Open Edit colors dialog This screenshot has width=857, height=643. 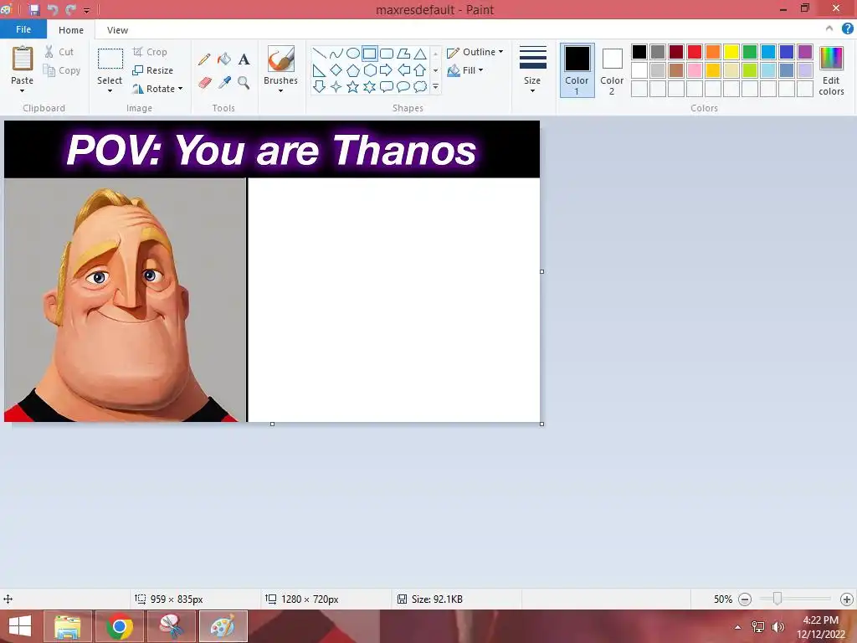pos(831,70)
